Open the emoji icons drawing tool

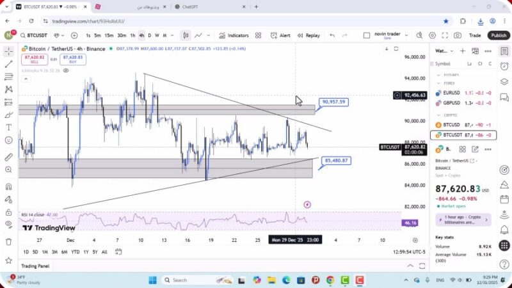(x=8, y=140)
